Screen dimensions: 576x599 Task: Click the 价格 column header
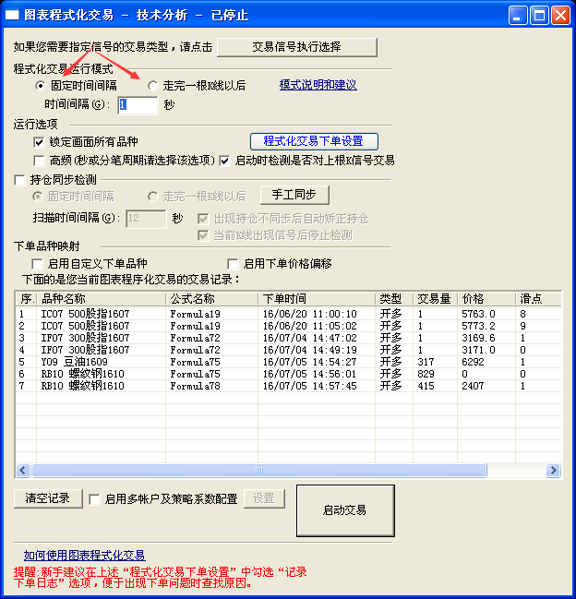point(486,299)
